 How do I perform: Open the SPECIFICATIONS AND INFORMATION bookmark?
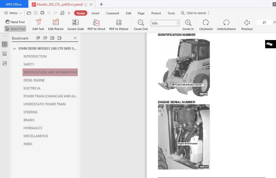tap(50, 72)
